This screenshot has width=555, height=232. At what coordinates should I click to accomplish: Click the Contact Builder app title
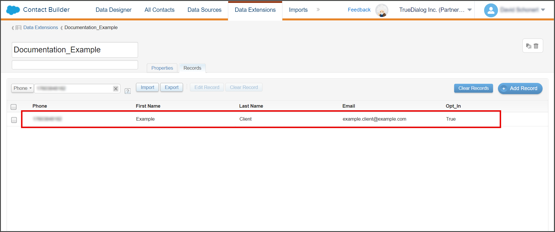46,10
